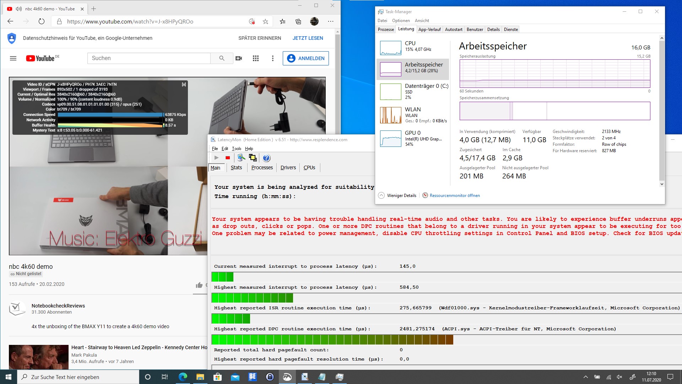Open the Ressourcenmonitor öffnen link
This screenshot has width=682, height=384.
tap(454, 196)
